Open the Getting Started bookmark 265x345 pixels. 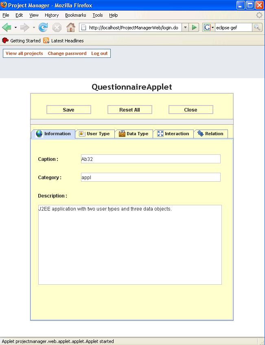[x=21, y=40]
